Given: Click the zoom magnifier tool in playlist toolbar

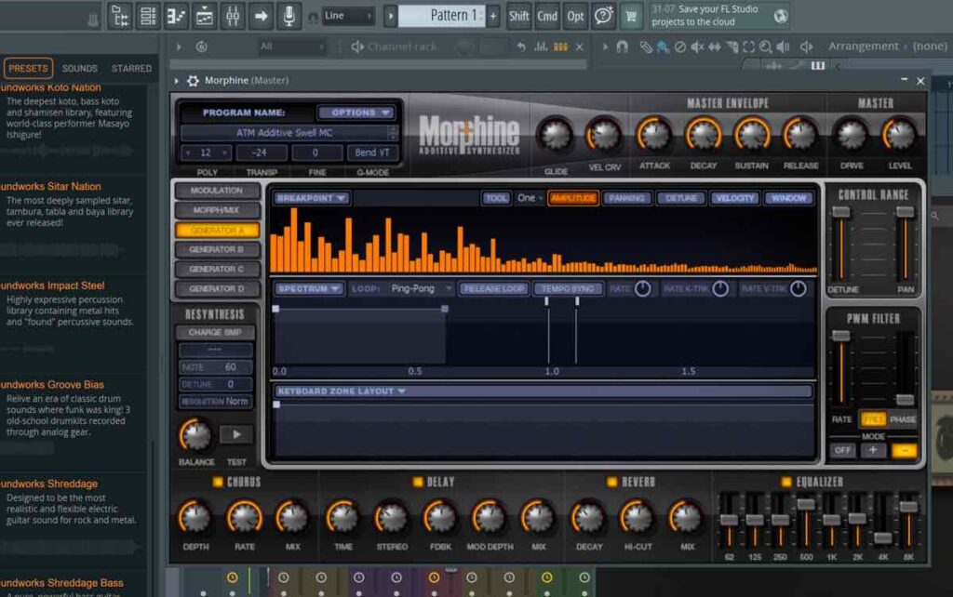Looking at the screenshot, I should click(x=766, y=46).
